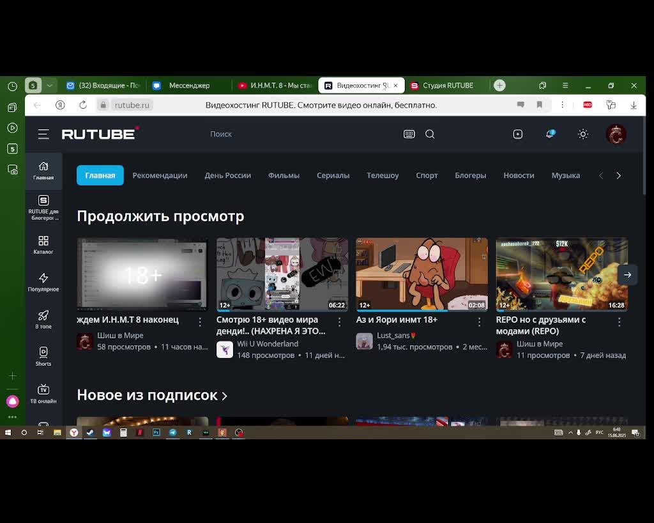Select the Главная category tab
Screen dimensions: 654x523
click(100, 175)
